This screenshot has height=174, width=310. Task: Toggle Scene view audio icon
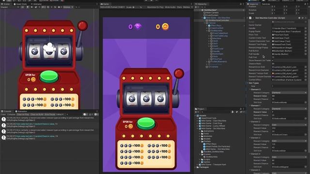31,7
